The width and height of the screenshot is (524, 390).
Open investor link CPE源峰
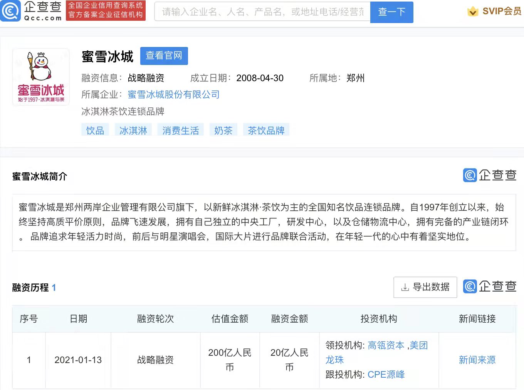(386, 375)
